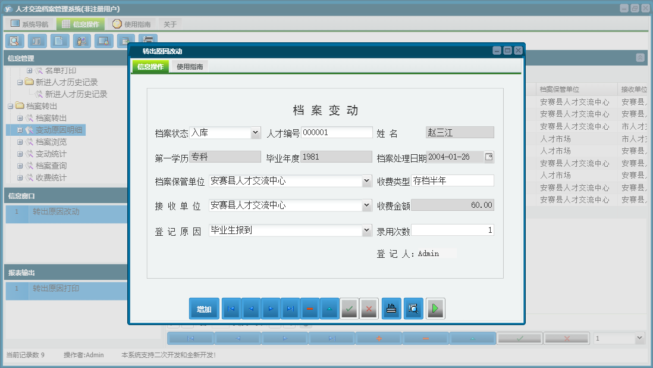Jump to the first record navigation icon

pos(231,308)
